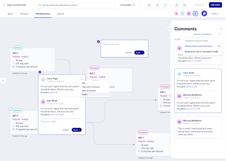Click the quick search elements field

point(76,5)
